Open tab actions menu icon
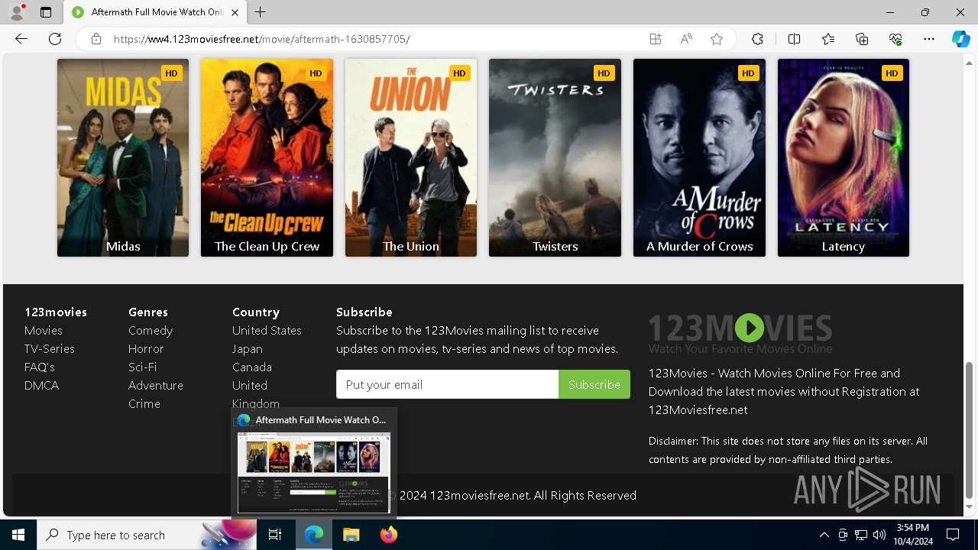978x550 pixels. click(x=46, y=12)
